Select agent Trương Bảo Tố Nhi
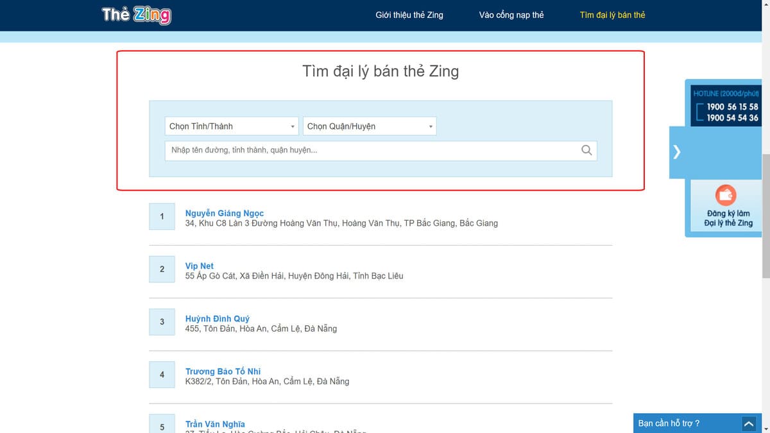The height and width of the screenshot is (433, 770). (x=223, y=371)
